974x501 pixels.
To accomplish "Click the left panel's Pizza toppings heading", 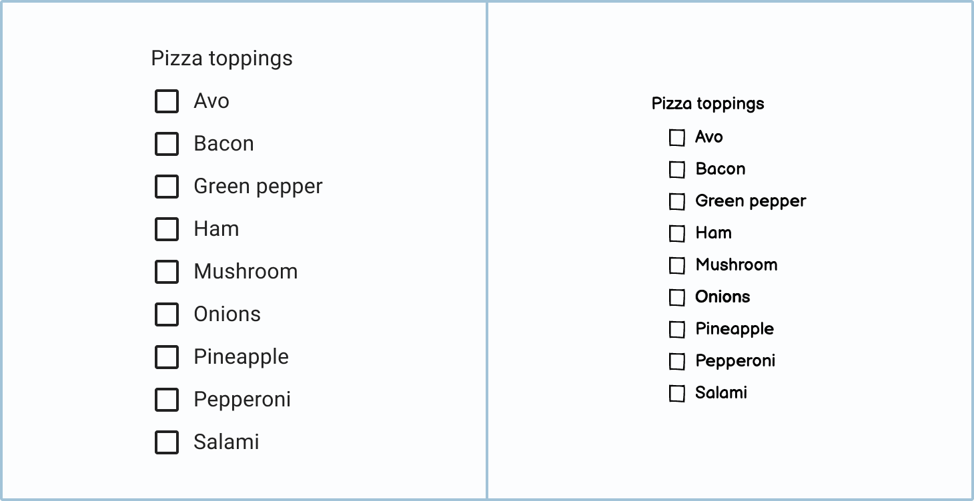I will 221,59.
